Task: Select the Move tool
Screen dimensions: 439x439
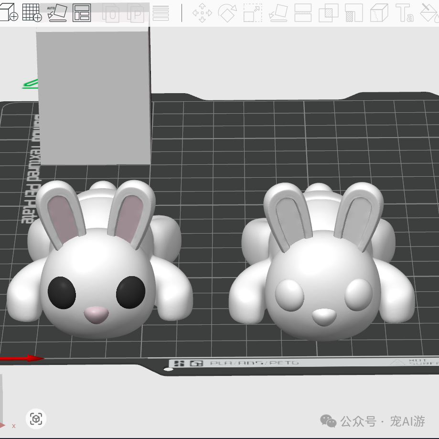Action: tap(203, 12)
